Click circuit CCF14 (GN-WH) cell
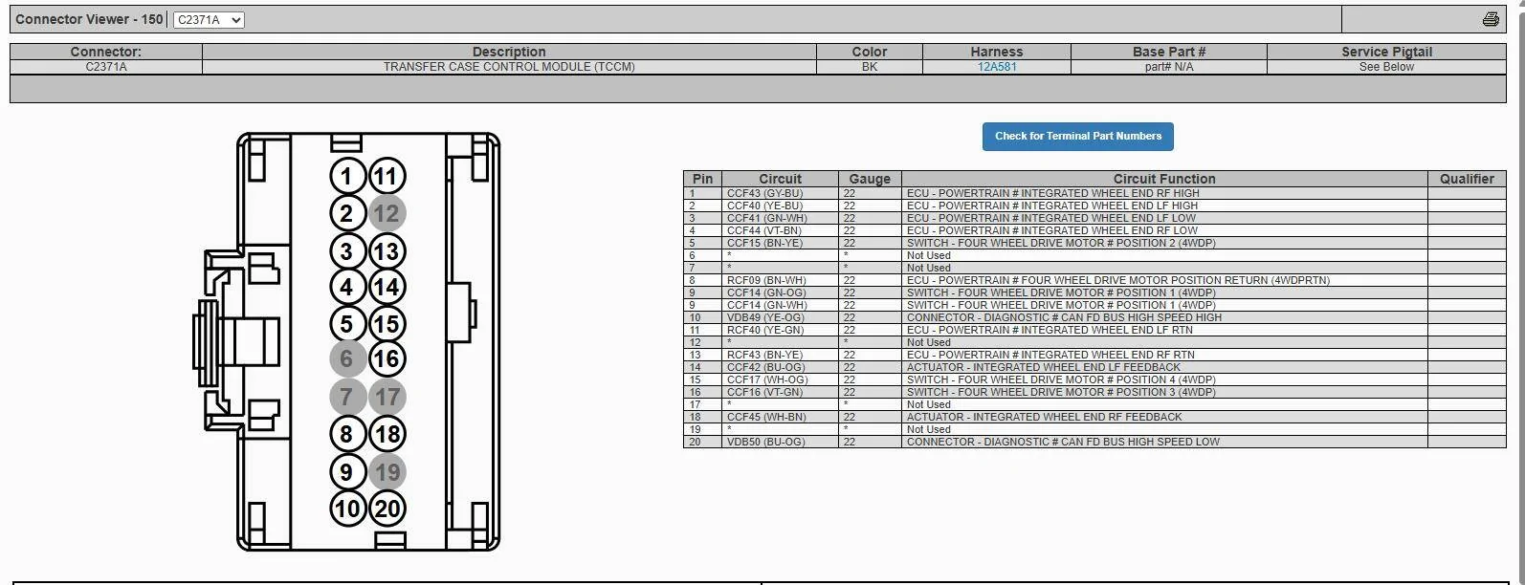1525x585 pixels. point(780,305)
